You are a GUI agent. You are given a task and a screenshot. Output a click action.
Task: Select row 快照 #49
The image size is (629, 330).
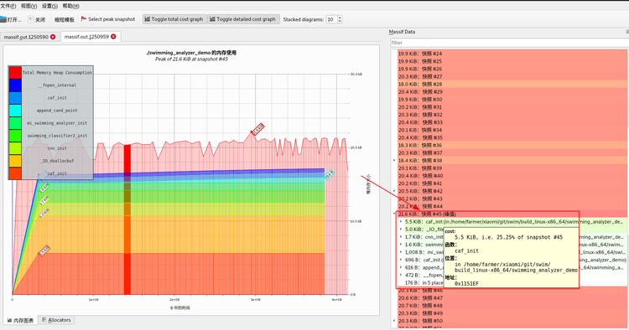point(512,313)
